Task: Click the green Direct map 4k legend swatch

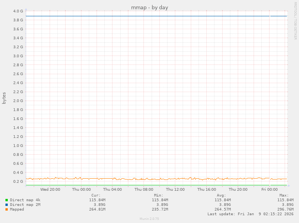Action: tap(7, 200)
